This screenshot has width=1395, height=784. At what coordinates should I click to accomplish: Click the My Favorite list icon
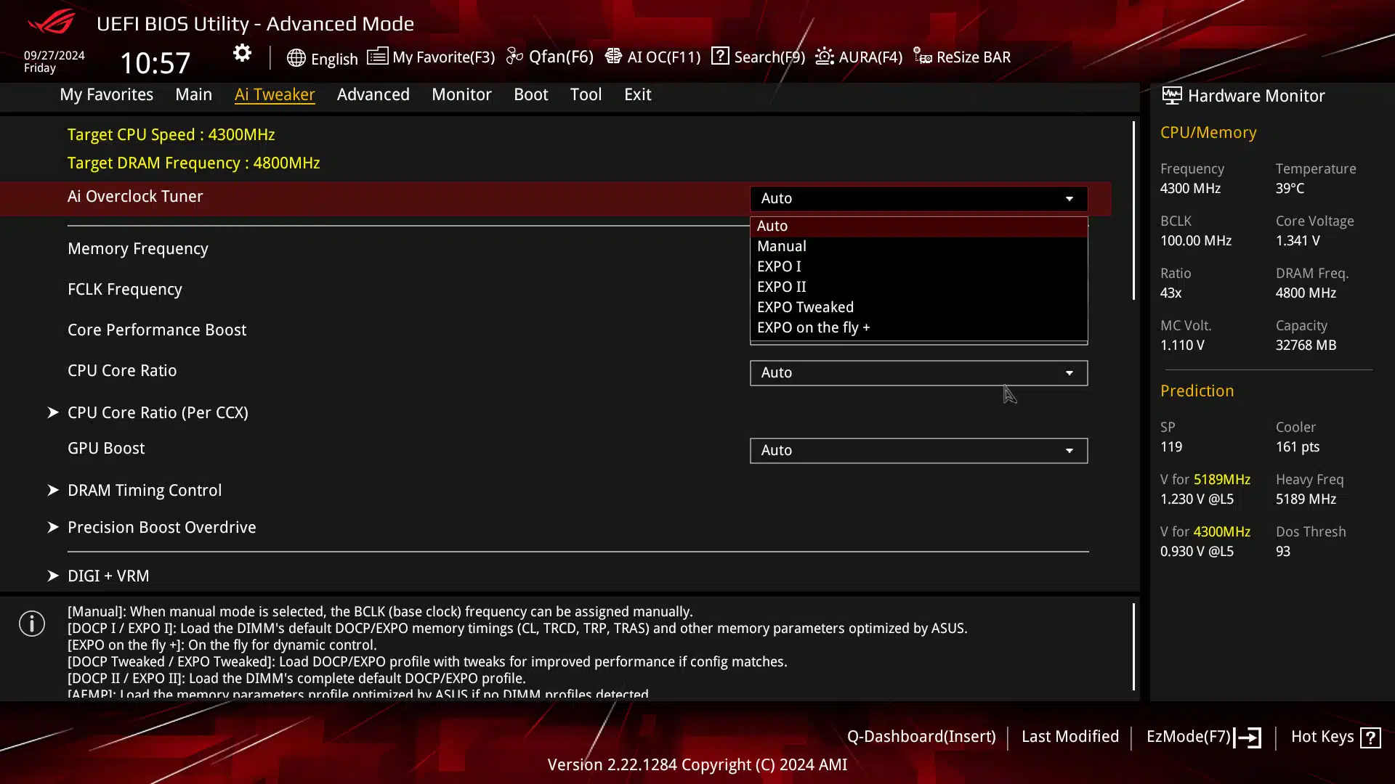pyautogui.click(x=377, y=56)
